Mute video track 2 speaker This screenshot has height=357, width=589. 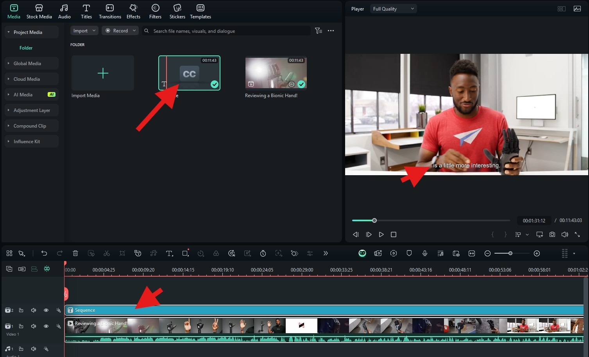pos(34,310)
